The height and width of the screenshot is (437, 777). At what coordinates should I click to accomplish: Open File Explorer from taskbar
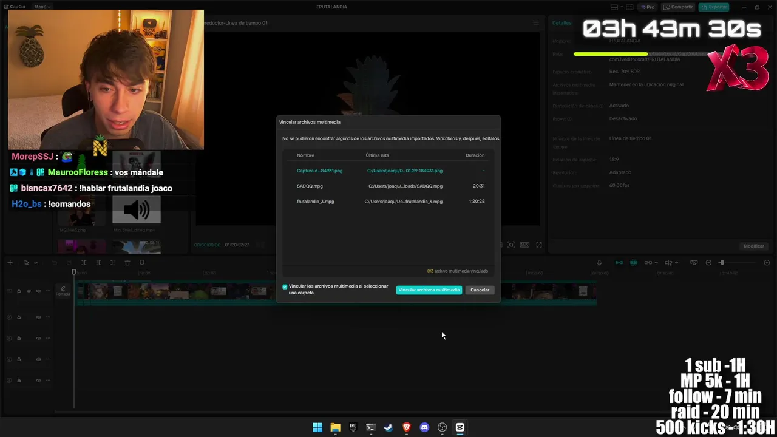335,427
